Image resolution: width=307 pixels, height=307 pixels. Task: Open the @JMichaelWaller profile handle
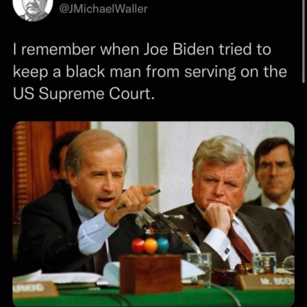(103, 9)
